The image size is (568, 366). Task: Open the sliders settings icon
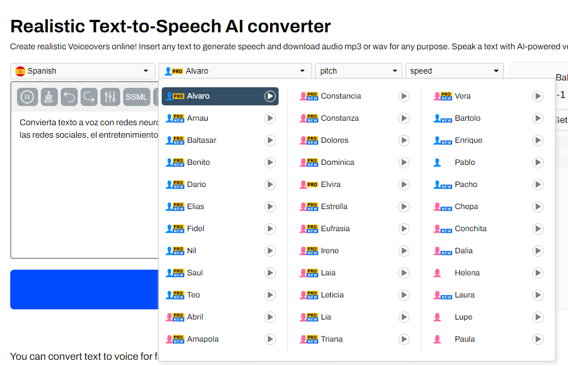[x=110, y=97]
